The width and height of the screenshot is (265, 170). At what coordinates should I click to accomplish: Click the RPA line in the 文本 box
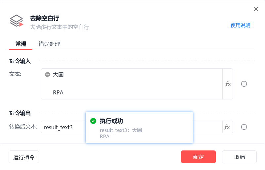pyautogui.click(x=58, y=92)
